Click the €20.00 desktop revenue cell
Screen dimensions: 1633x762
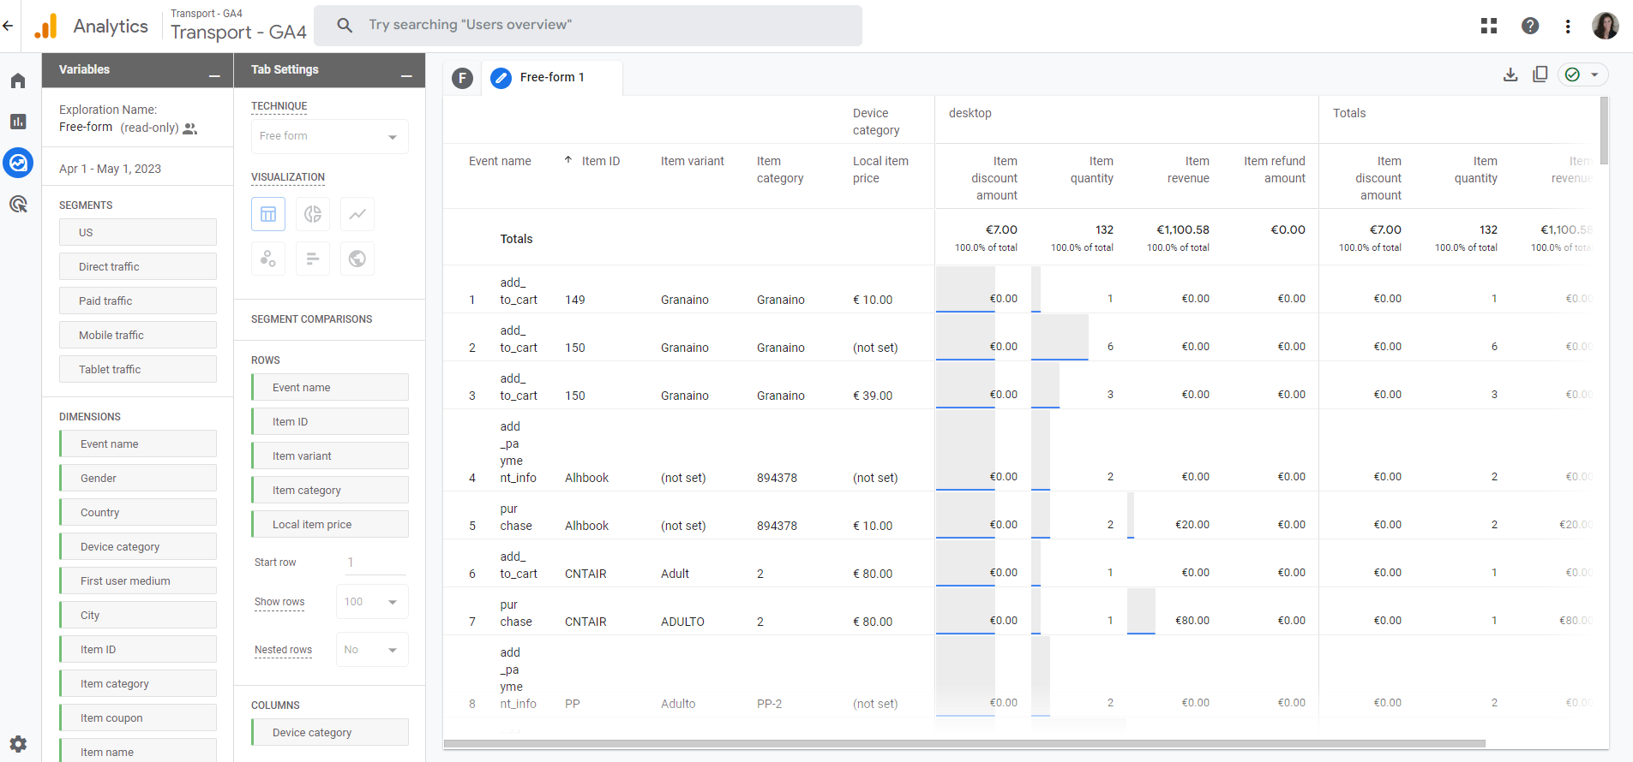click(1192, 525)
